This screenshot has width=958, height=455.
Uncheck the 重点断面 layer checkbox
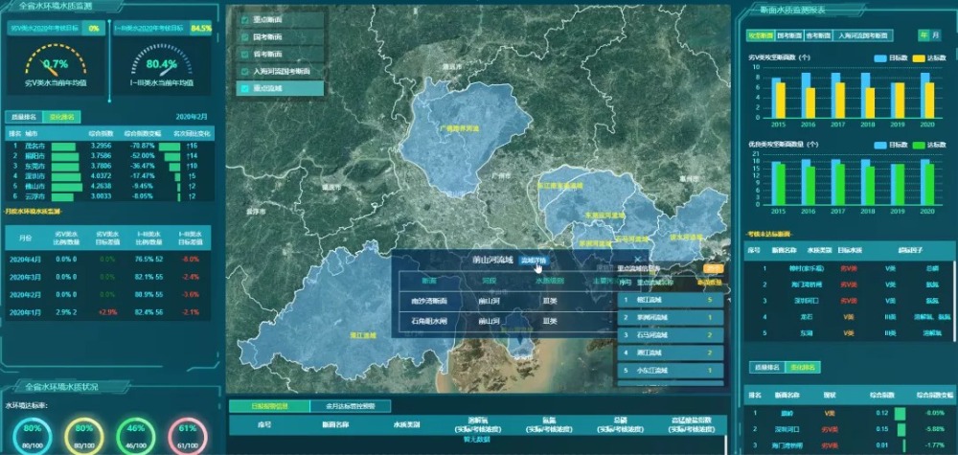click(245, 20)
